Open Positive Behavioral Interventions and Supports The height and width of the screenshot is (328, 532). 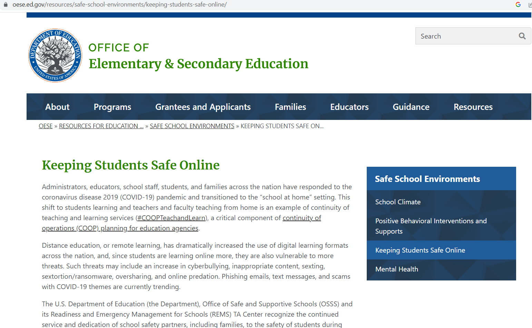[x=431, y=226]
